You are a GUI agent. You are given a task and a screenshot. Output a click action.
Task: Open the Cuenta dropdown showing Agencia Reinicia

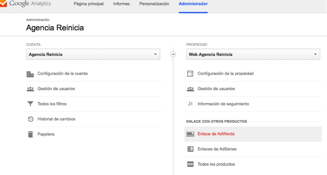click(93, 54)
